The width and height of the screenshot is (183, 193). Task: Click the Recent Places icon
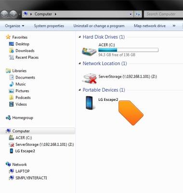click(x=12, y=57)
